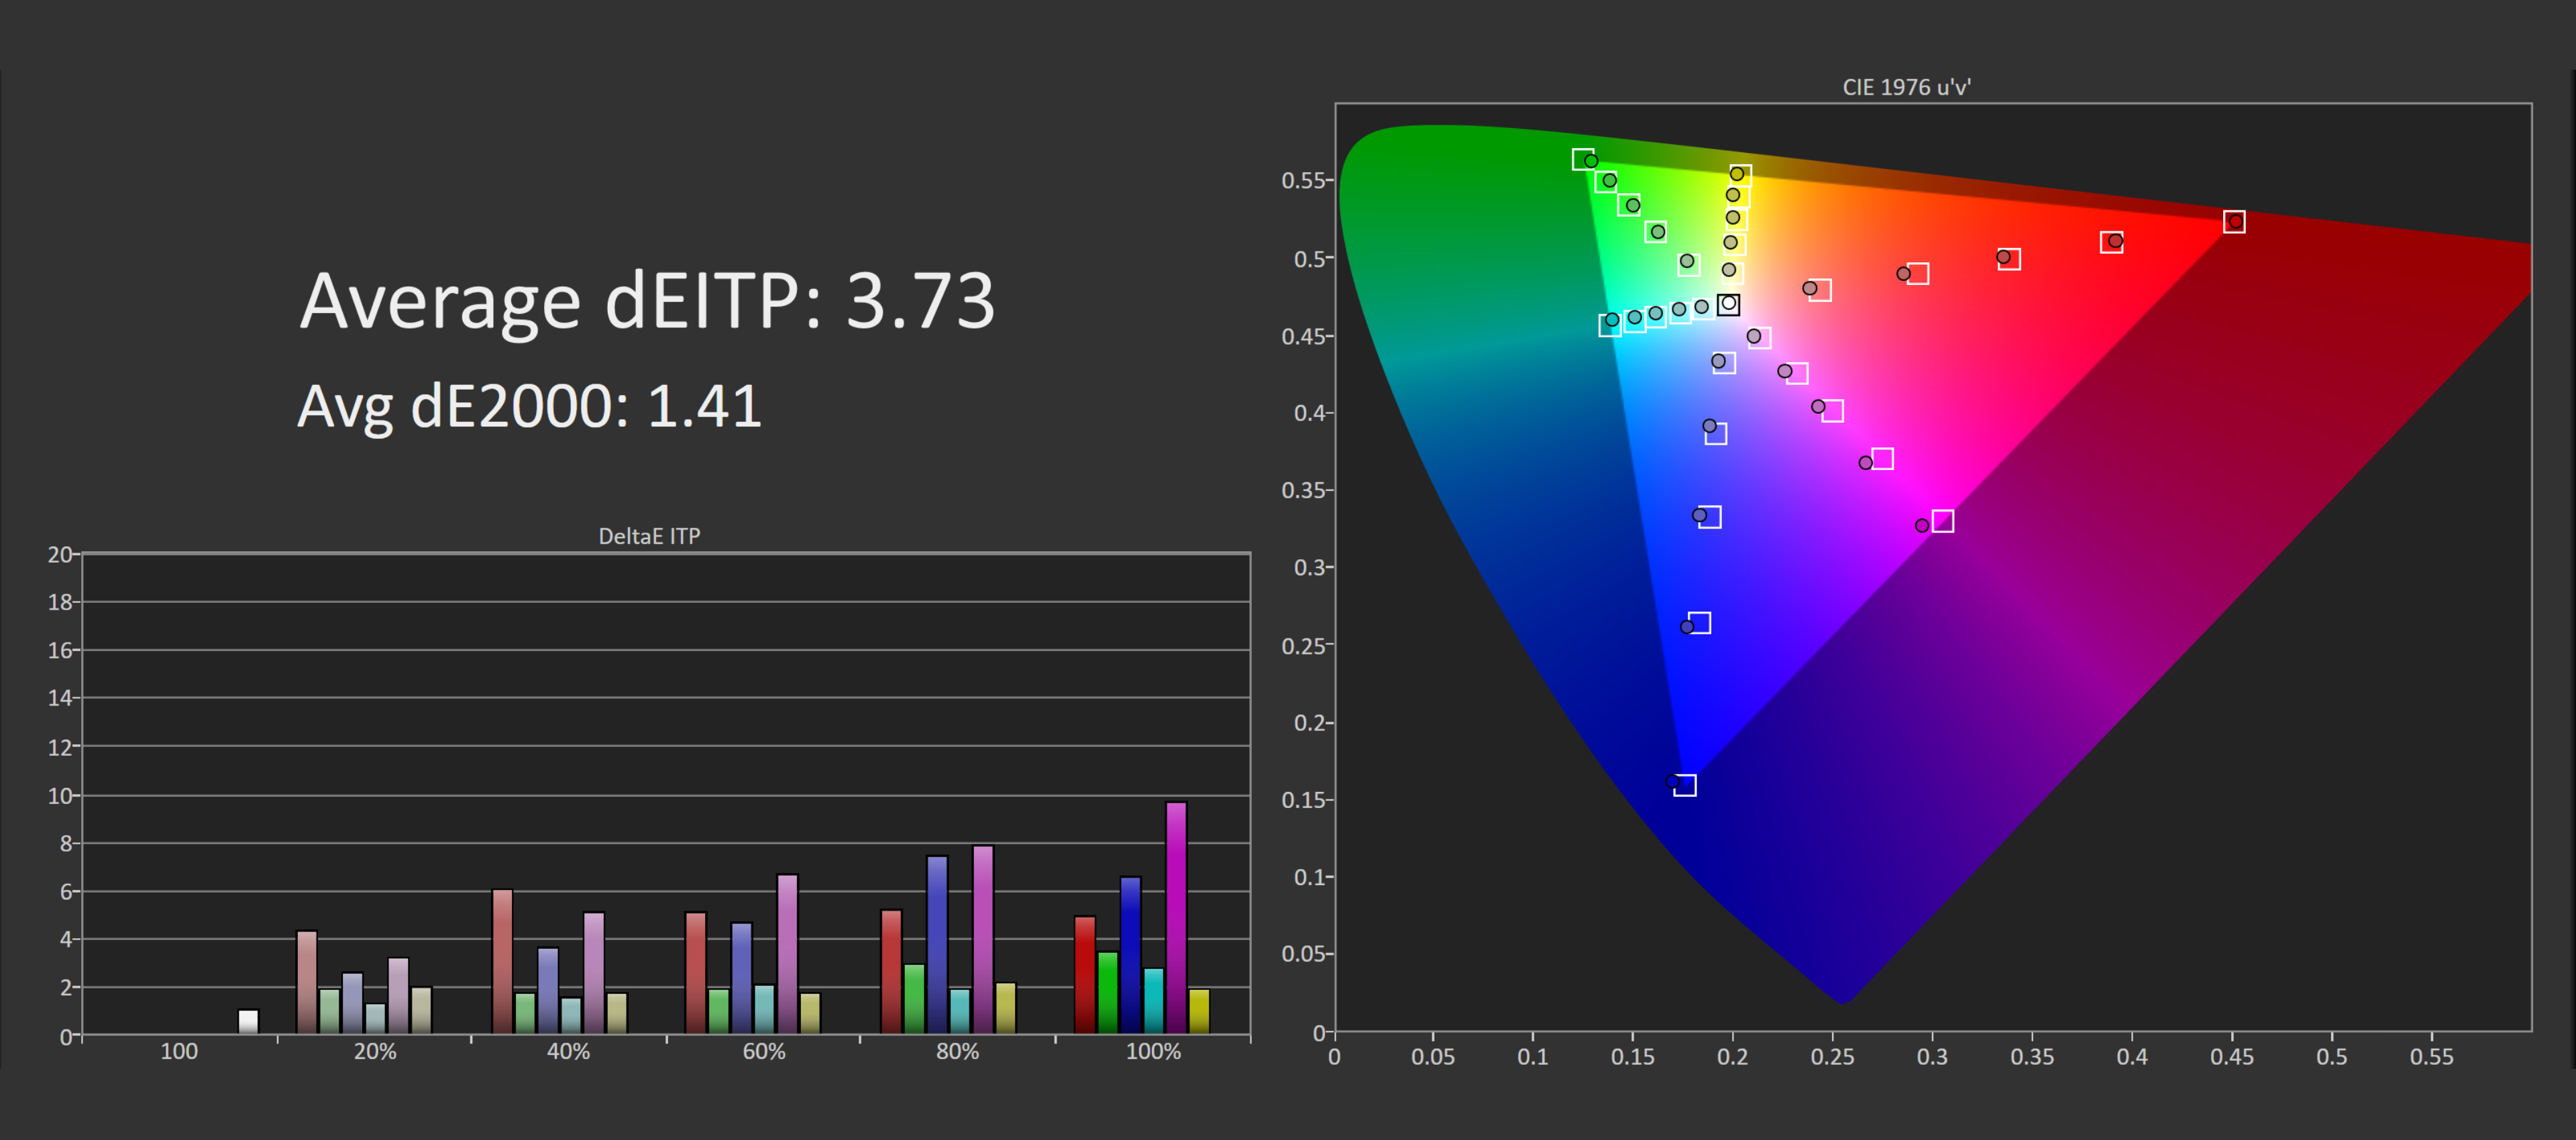The width and height of the screenshot is (2576, 1140).
Task: Click the 100% cyan target square marker
Action: tap(1609, 326)
